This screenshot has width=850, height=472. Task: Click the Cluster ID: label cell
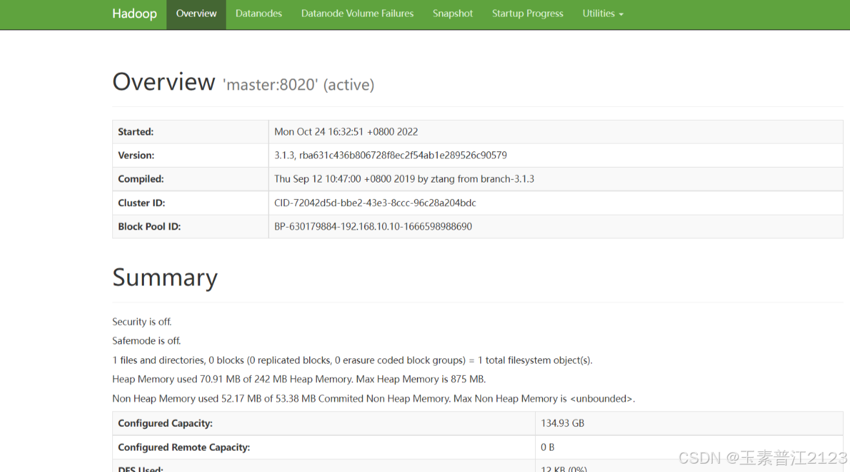point(190,202)
